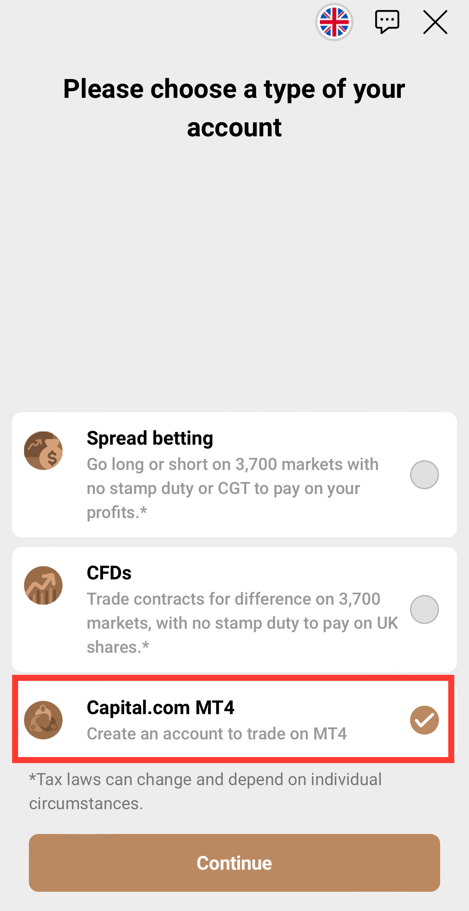This screenshot has height=911, width=469.
Task: Click the "Capital.com MT4" title
Action: tap(160, 708)
